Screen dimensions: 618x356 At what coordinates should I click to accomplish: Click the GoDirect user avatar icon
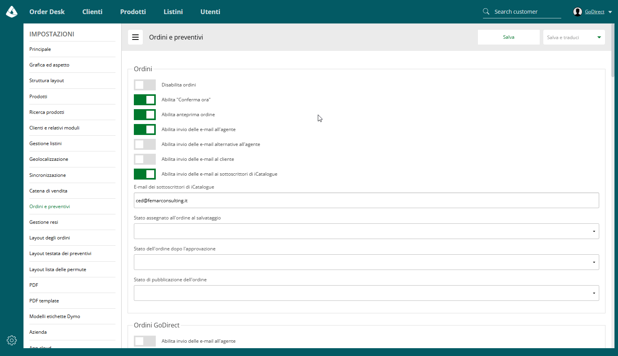tap(578, 12)
